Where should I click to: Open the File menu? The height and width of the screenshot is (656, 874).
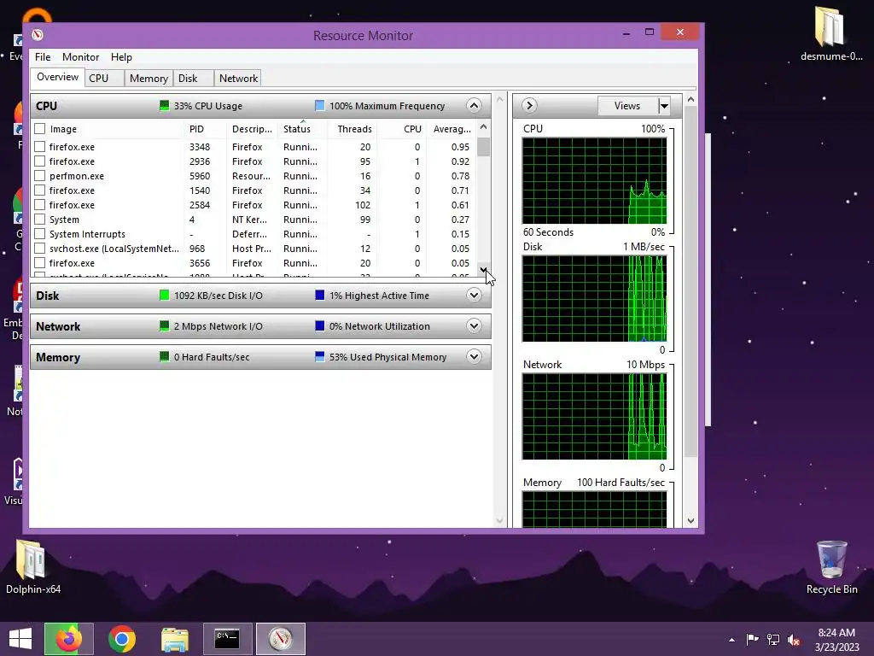coord(43,57)
